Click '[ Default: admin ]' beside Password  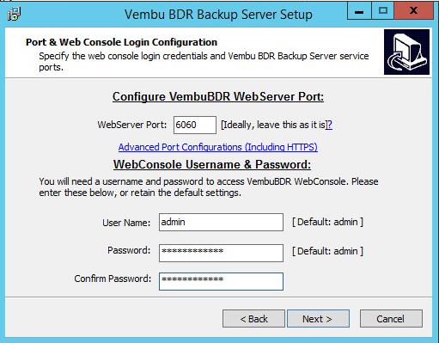coord(327,251)
